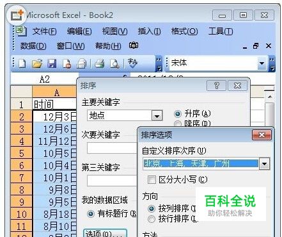Open the 编辑(E) menu
This screenshot has width=282, height=237.
79,31
